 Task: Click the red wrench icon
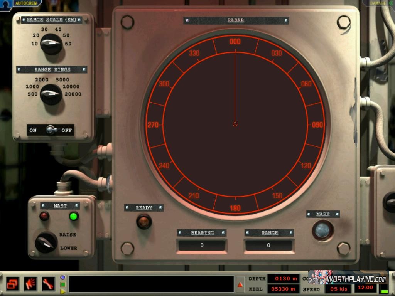49,284
